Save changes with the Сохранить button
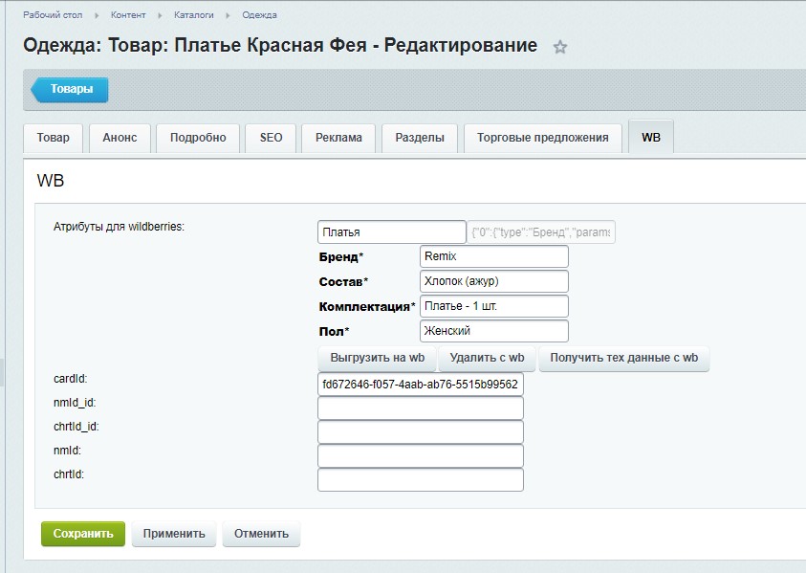This screenshot has width=806, height=573. (83, 534)
